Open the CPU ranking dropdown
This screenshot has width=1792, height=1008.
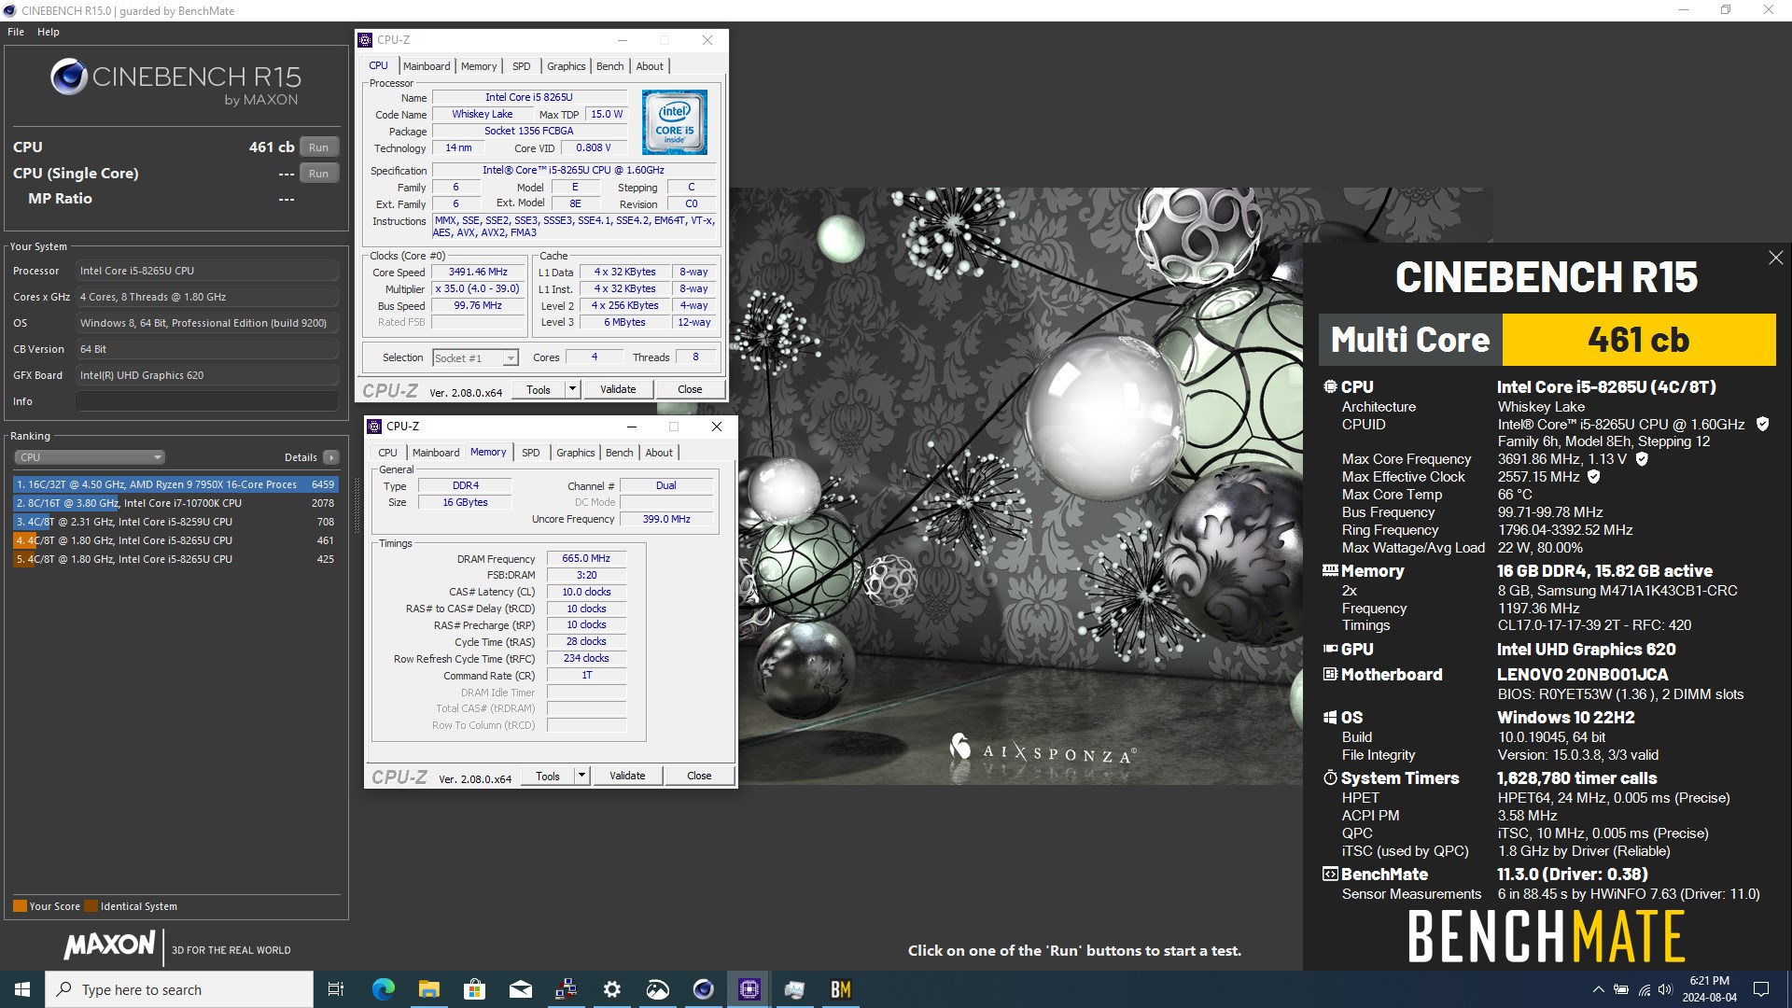[90, 457]
